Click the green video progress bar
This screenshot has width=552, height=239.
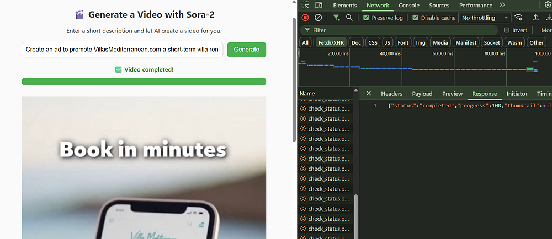[x=144, y=82]
